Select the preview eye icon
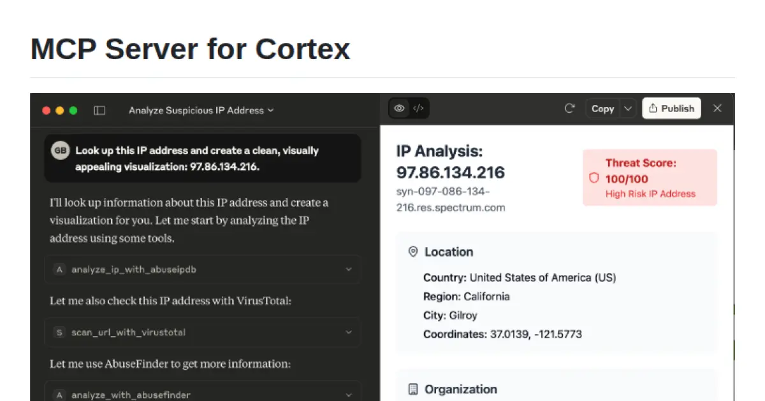 [x=399, y=108]
